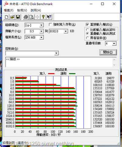Click write value 159644 in results

(x=98, y=92)
